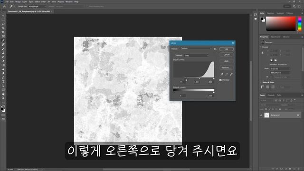Open the Window menu

pos(69,2)
